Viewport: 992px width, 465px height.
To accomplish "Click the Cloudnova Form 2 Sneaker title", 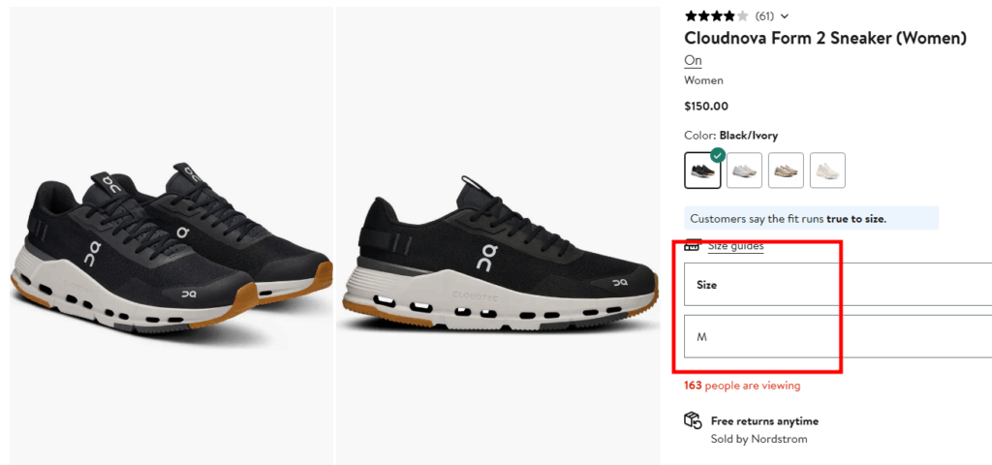I will click(x=825, y=39).
